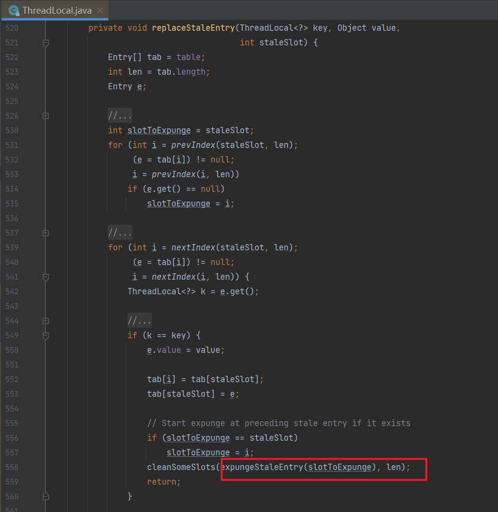This screenshot has width=498, height=512.
Task: Expand the folded block gutter icon at line 537
Action: click(x=45, y=233)
